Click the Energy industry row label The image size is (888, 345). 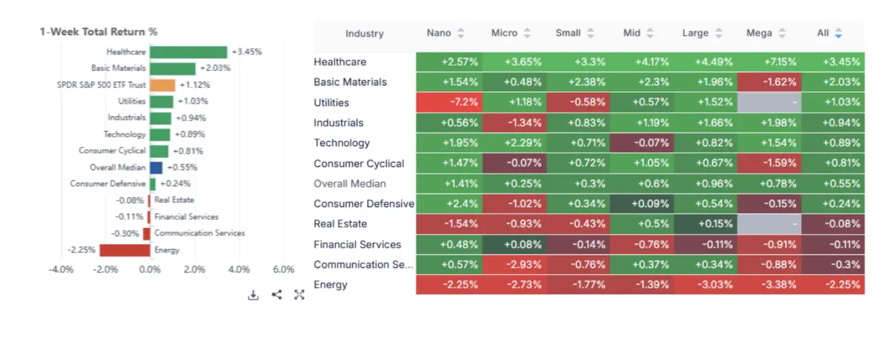(x=330, y=285)
